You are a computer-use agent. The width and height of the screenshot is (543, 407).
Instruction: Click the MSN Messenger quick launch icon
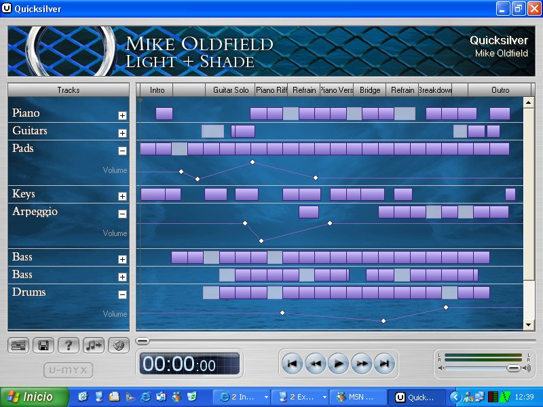click(176, 397)
